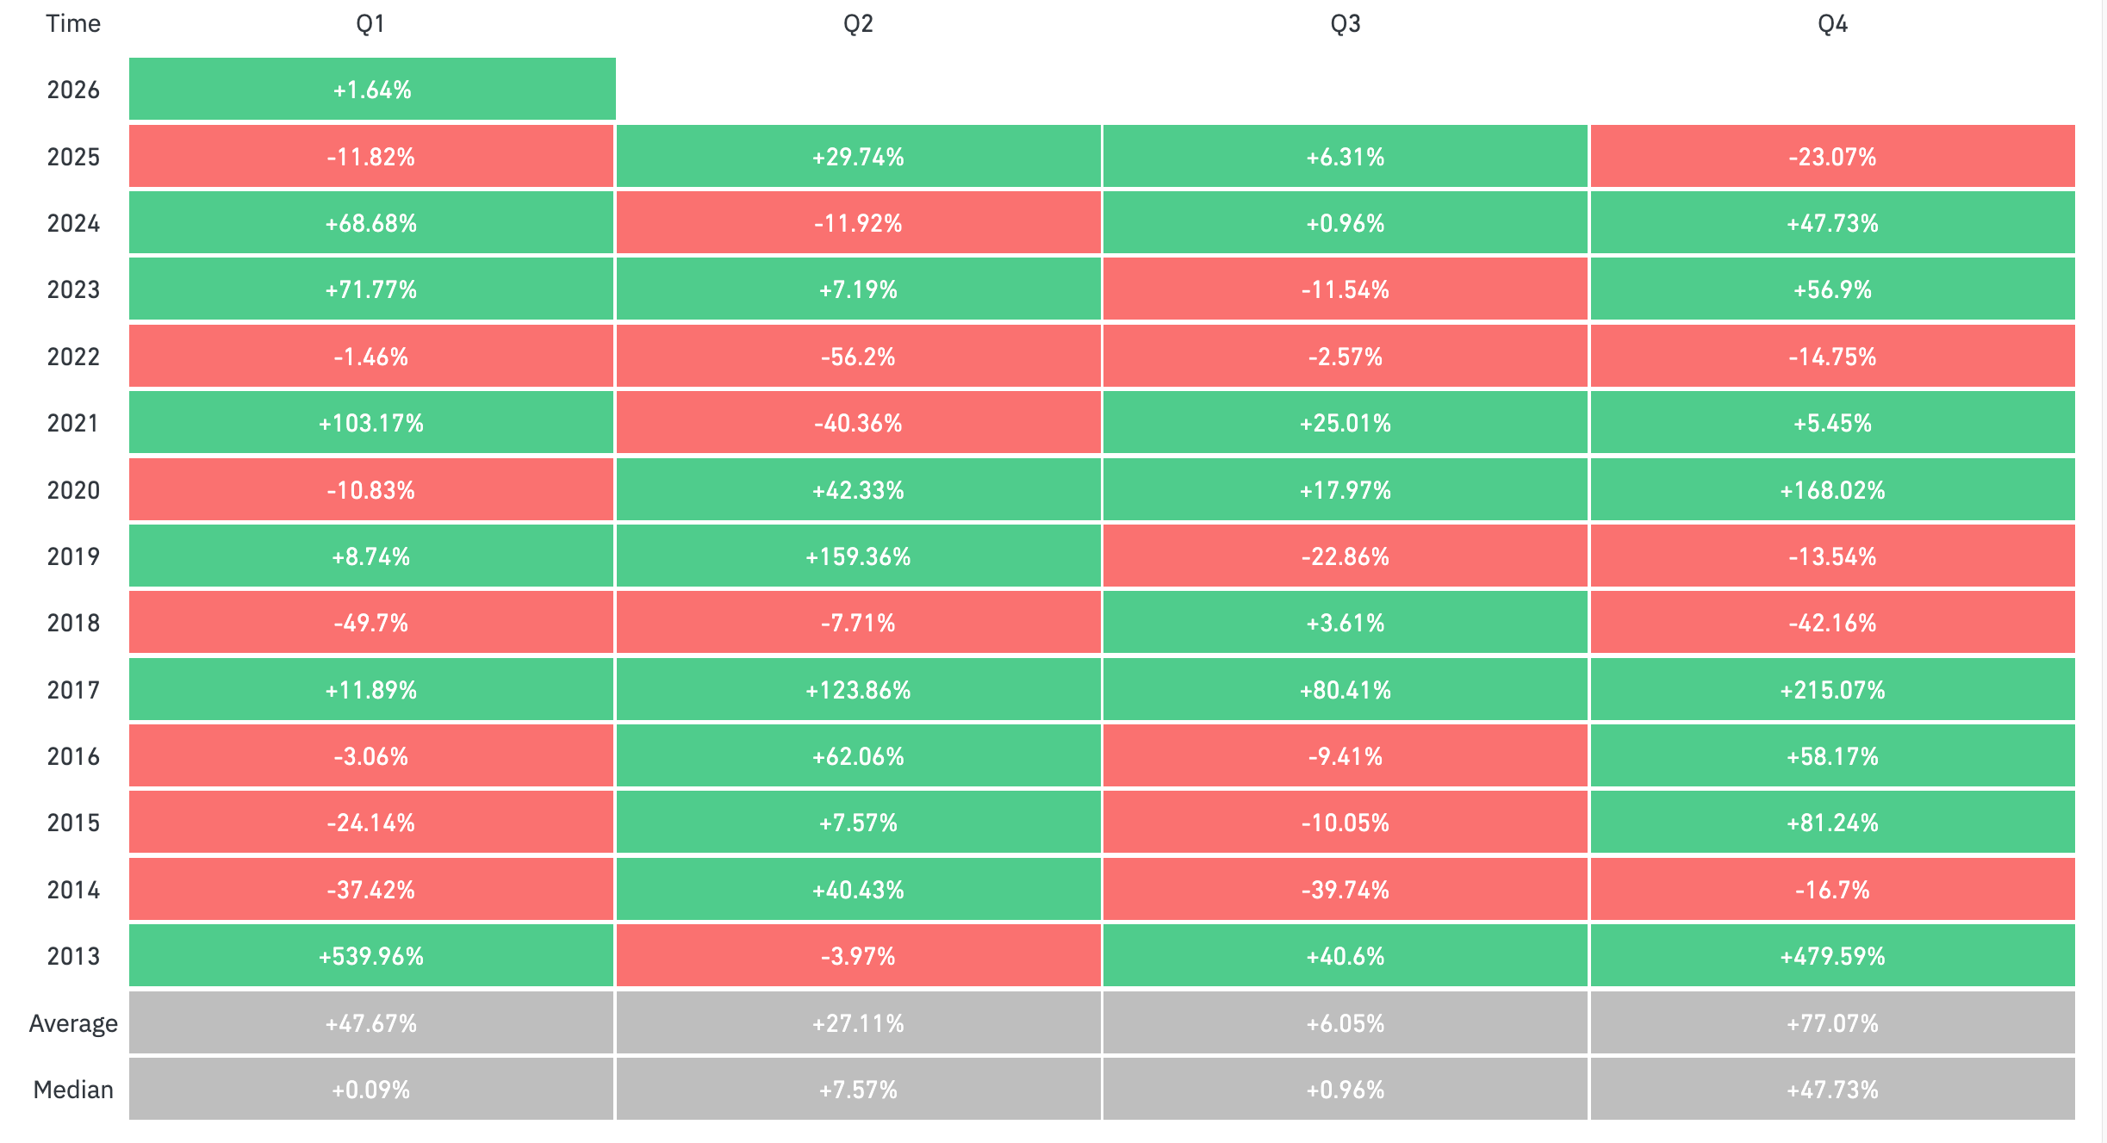Image resolution: width=2107 pixels, height=1143 pixels.
Task: Click the 2023 row label
Action: coord(73,289)
